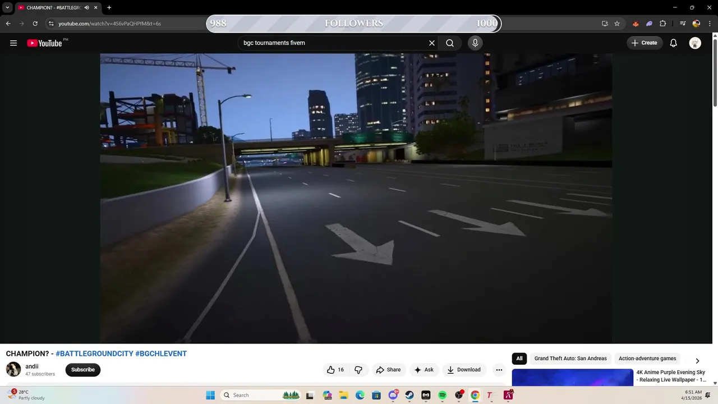
Task: Open the andii channel name link
Action: pos(32,366)
